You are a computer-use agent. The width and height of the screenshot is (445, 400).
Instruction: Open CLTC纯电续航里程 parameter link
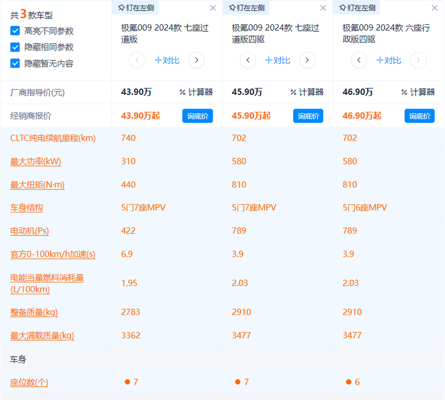[x=53, y=138]
